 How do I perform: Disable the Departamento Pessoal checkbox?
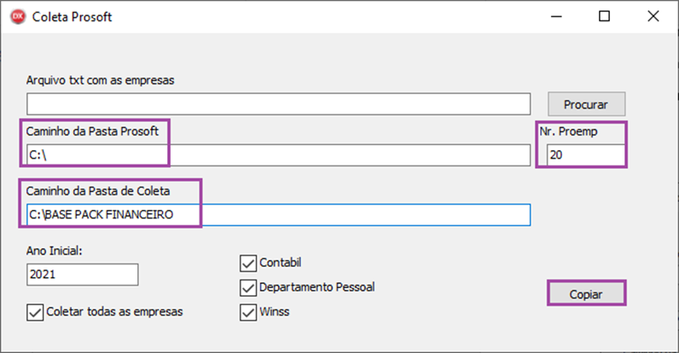click(248, 287)
